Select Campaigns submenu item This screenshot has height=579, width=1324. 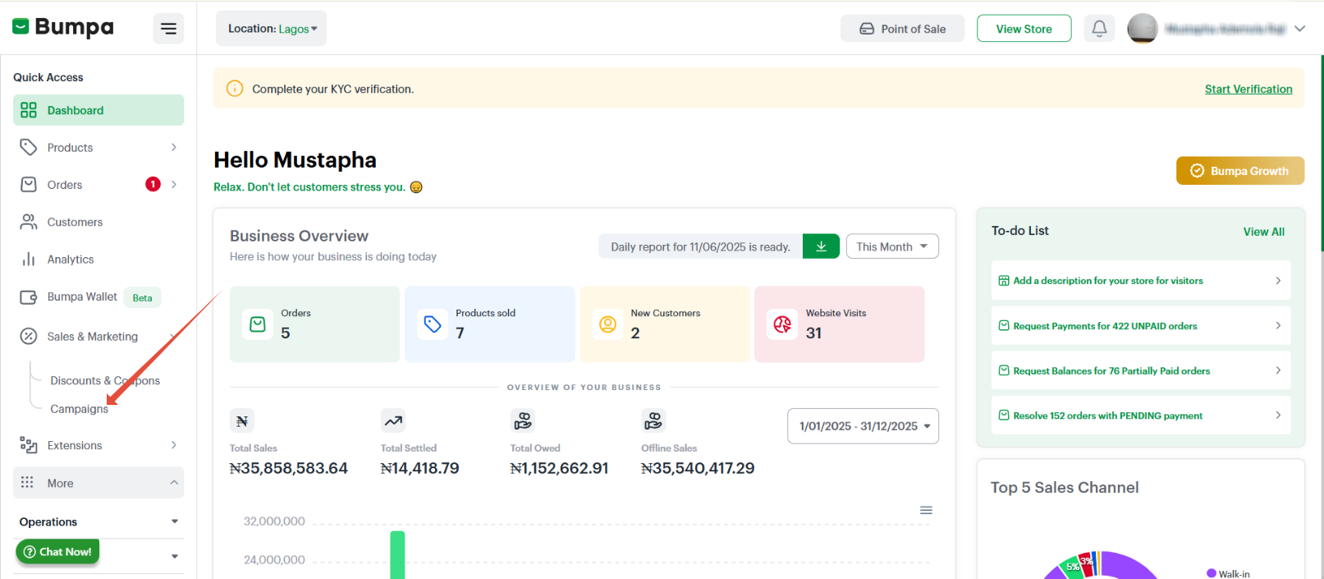click(x=79, y=409)
